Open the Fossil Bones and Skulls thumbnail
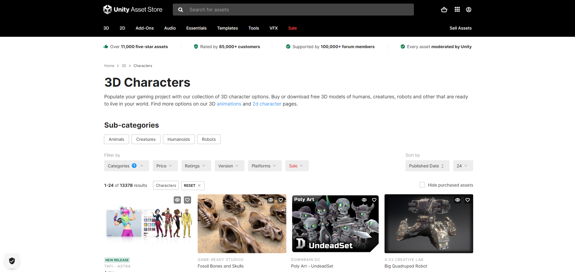 coord(242,224)
